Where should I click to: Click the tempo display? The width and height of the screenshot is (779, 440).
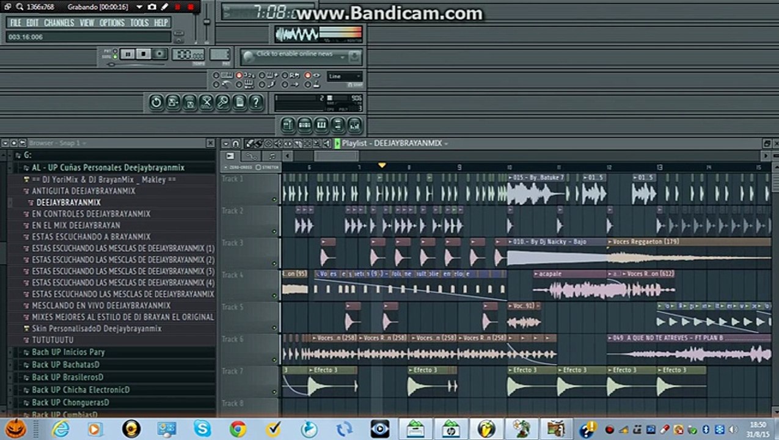pos(188,54)
